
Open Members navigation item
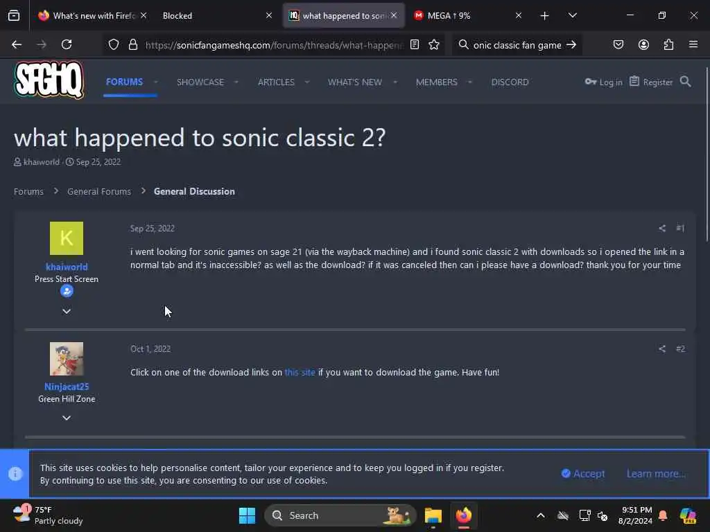437,82
